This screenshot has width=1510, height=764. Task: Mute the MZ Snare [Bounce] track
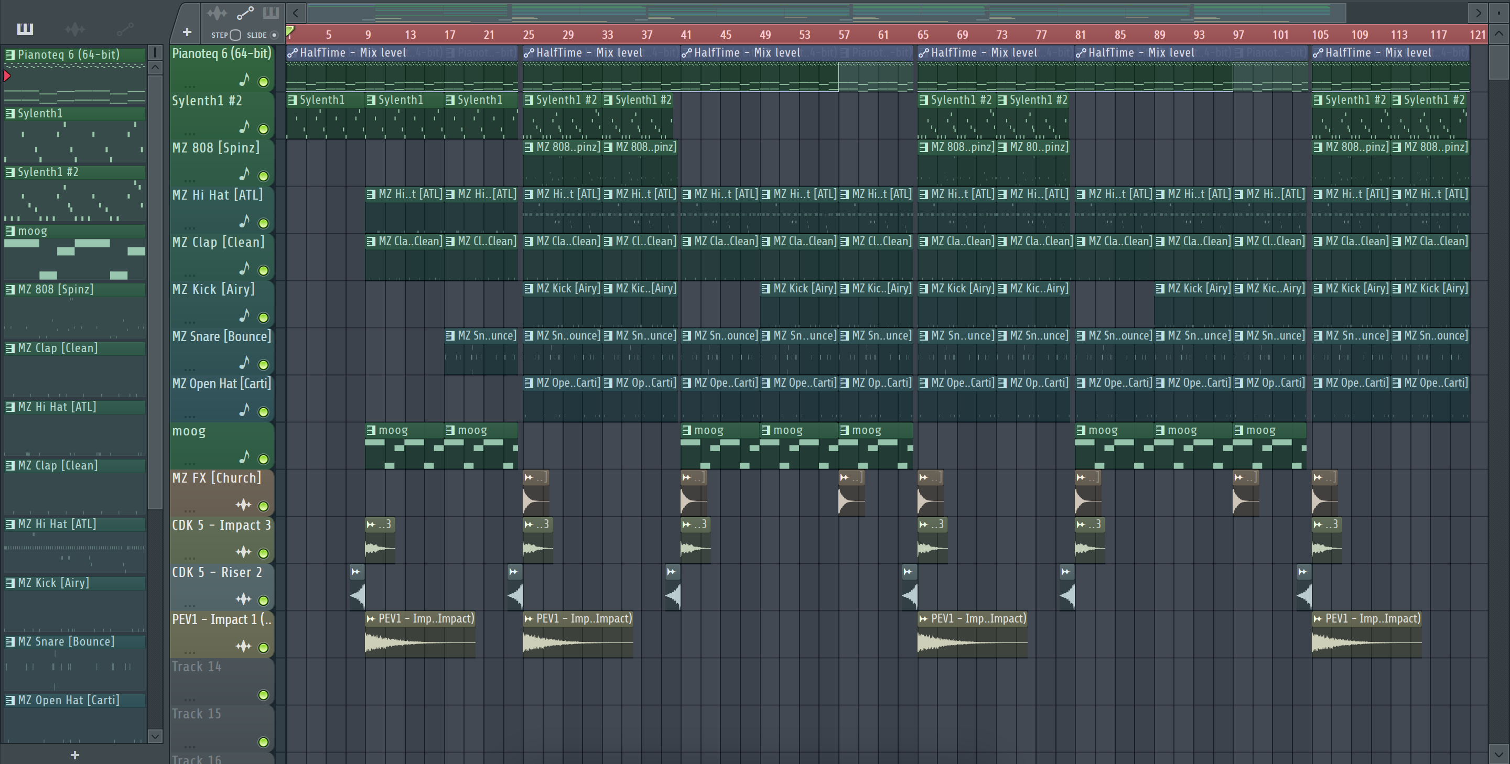(264, 365)
